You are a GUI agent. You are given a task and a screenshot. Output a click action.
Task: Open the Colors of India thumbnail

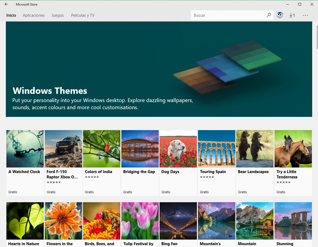pyautogui.click(x=101, y=149)
